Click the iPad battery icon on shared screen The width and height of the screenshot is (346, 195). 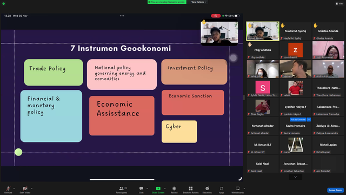coord(237,16)
